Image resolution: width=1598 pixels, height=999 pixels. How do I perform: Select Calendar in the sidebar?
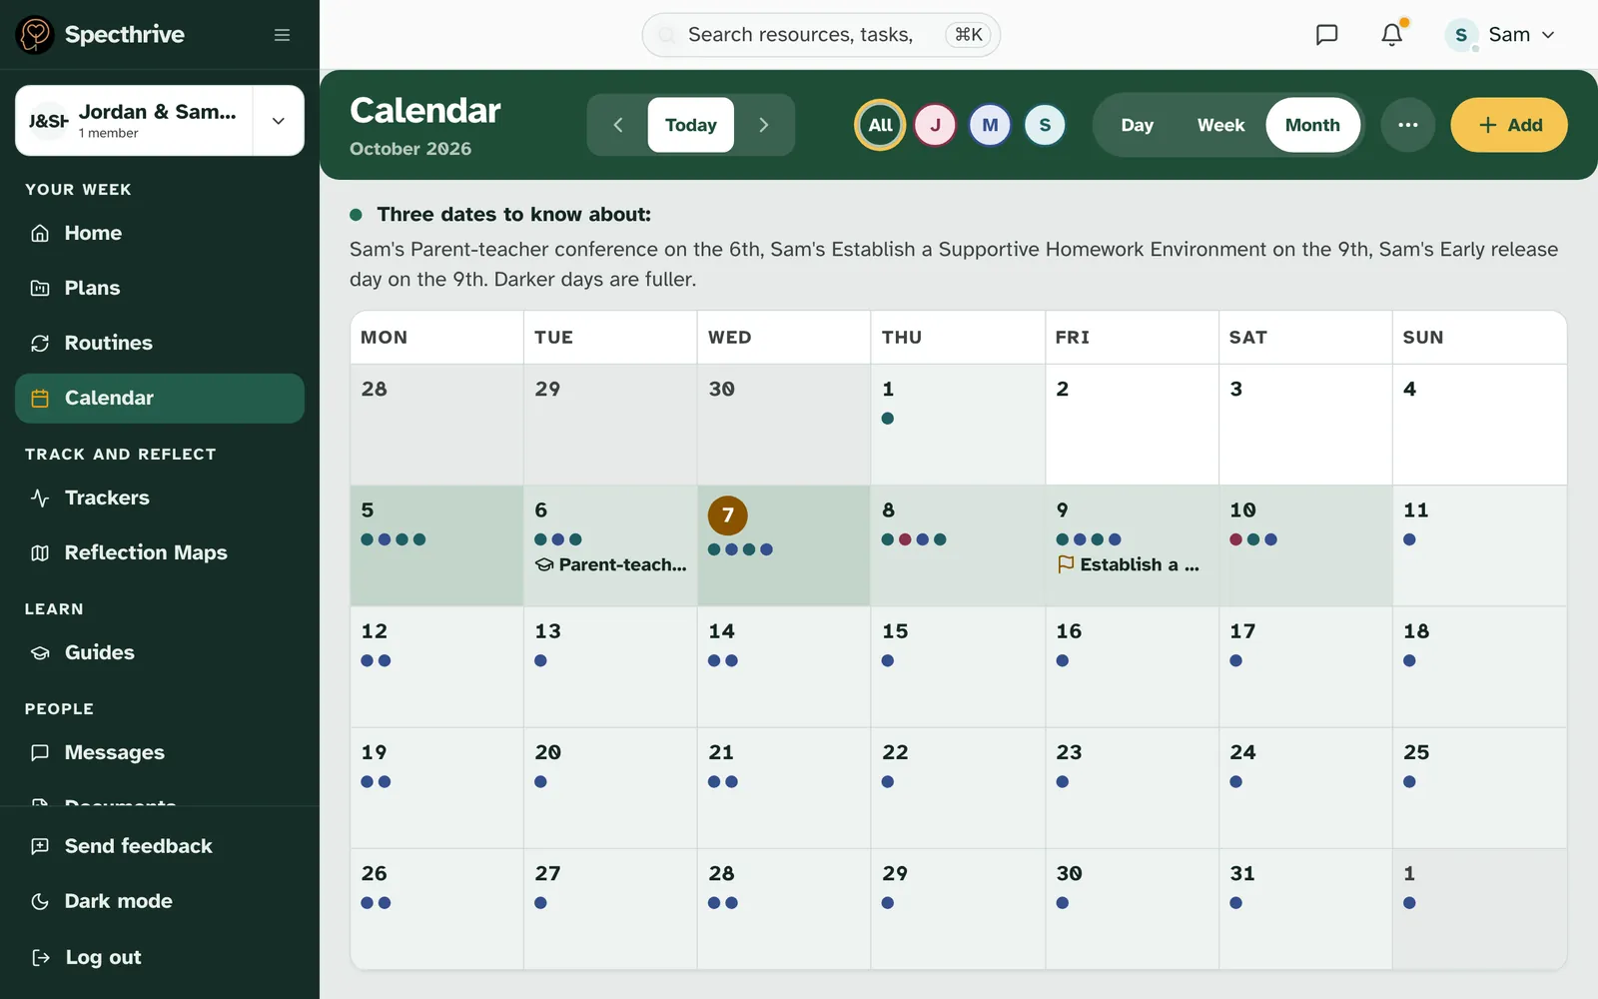(160, 398)
